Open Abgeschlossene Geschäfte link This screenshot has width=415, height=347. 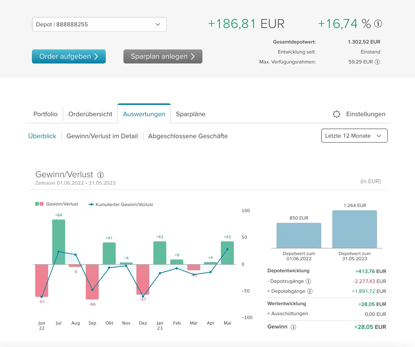coord(188,136)
